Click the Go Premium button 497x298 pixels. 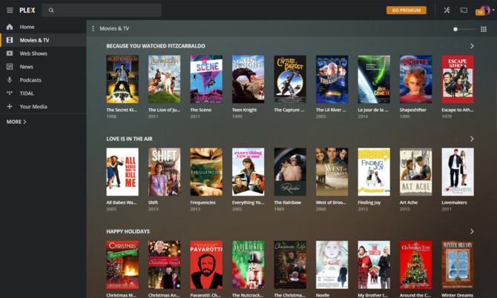(x=407, y=10)
